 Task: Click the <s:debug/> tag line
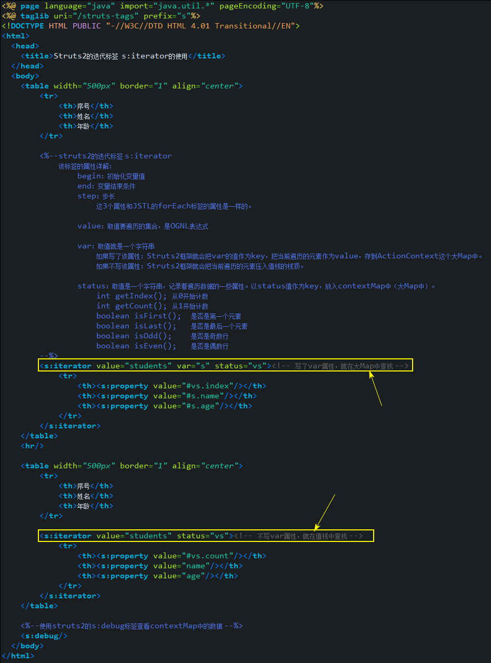click(x=44, y=636)
